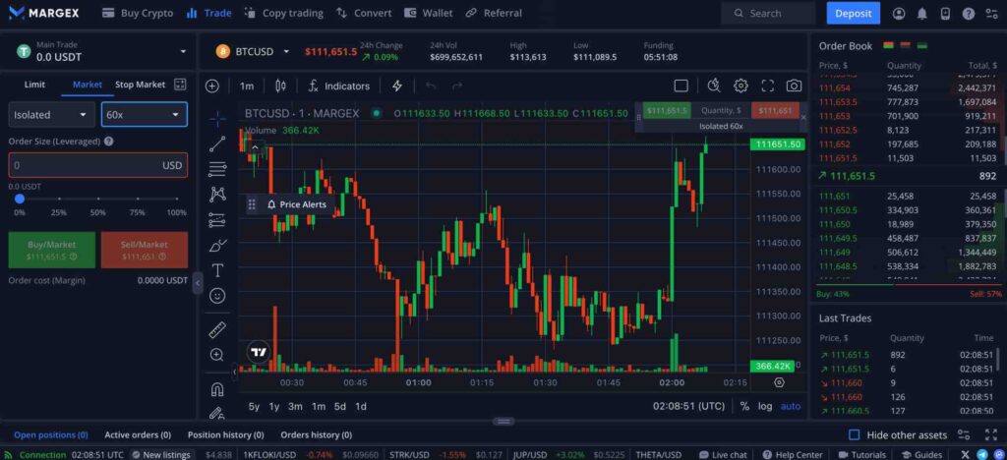Toggle percent scale on chart
Screen dimensions: 1007x460
point(744,406)
